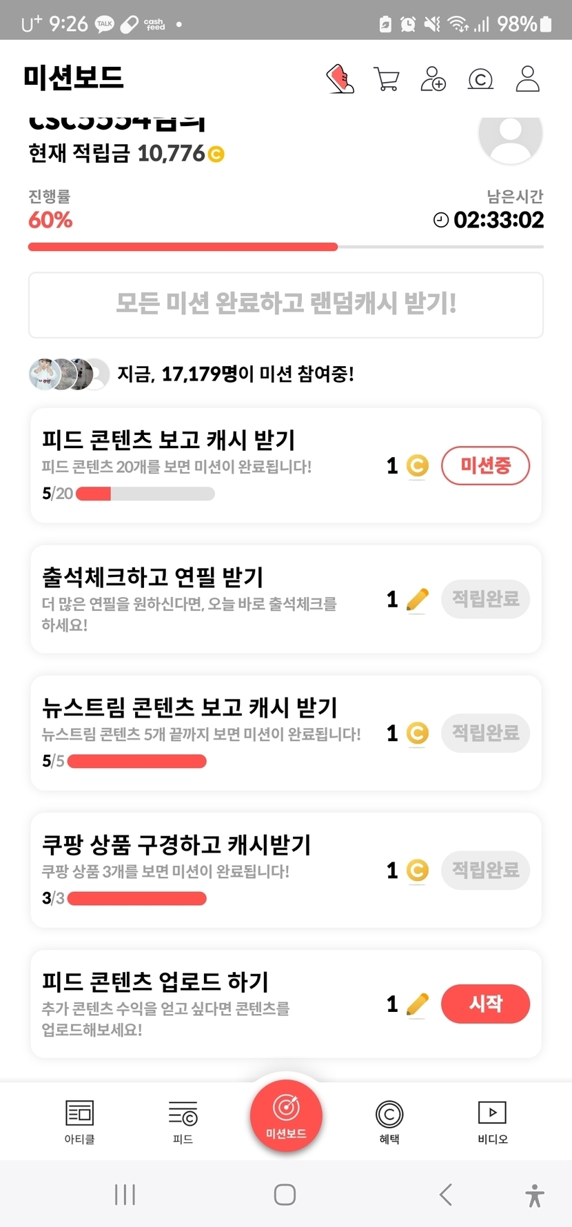The width and height of the screenshot is (572, 1227).
Task: Switch to the 아티클 tab
Action: tap(79, 1122)
